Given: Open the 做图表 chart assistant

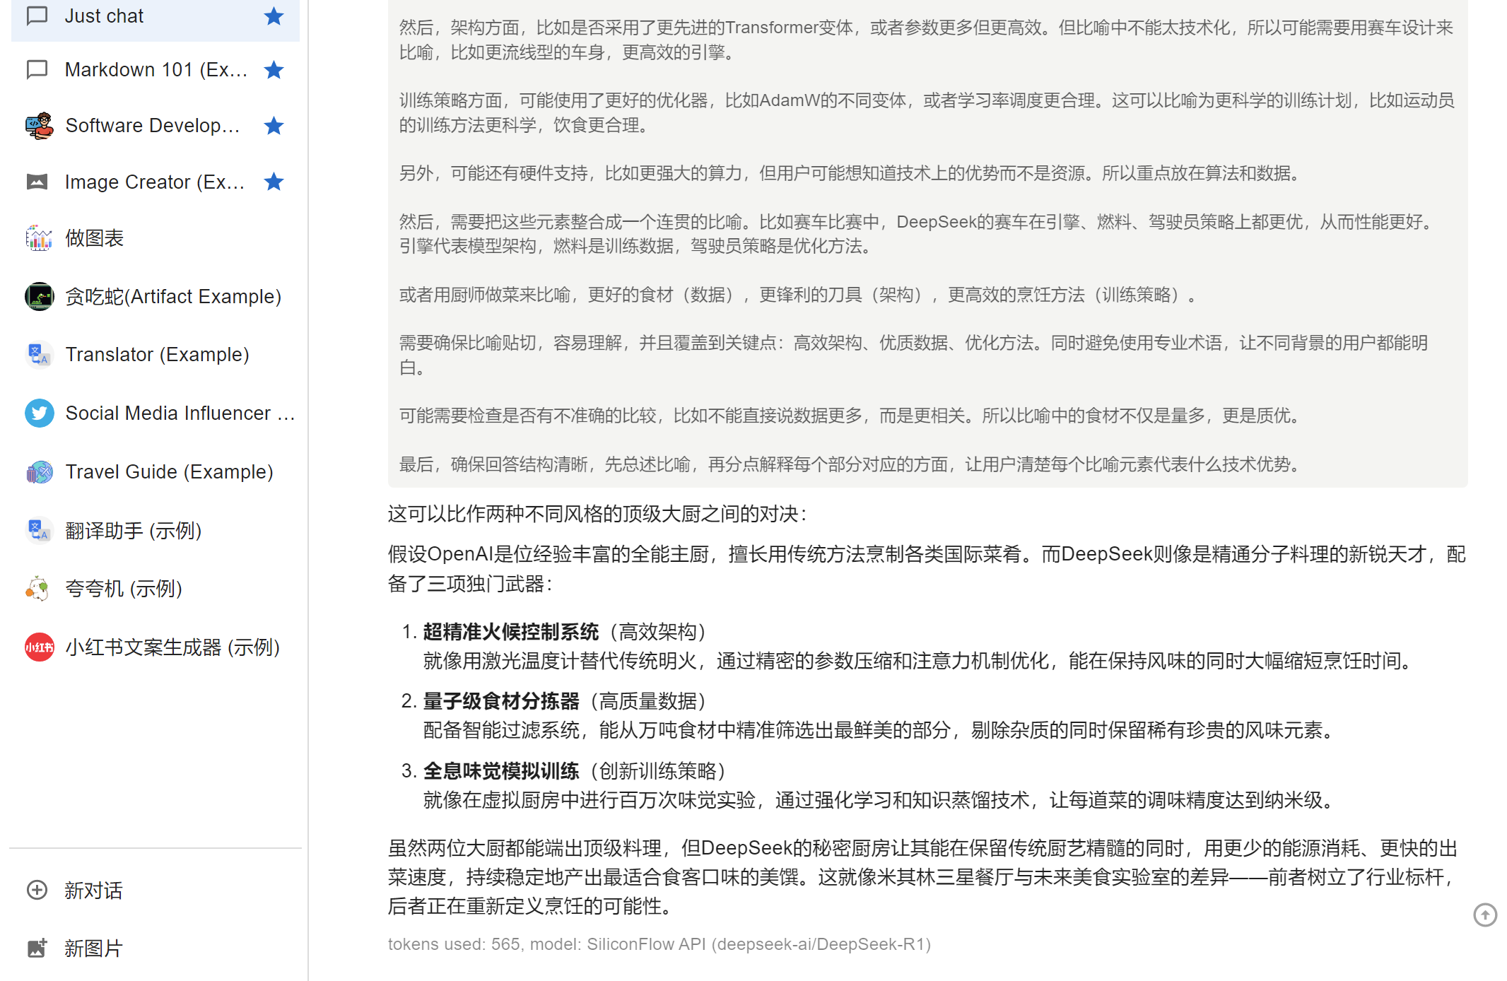Looking at the screenshot, I should 94,238.
